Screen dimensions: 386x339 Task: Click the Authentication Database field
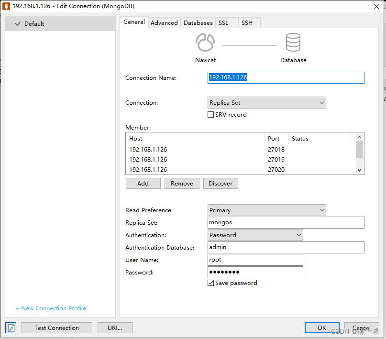(x=286, y=247)
